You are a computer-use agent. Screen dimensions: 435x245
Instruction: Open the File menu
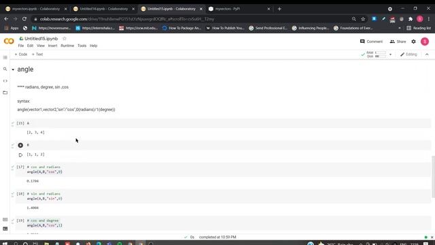(x=21, y=46)
